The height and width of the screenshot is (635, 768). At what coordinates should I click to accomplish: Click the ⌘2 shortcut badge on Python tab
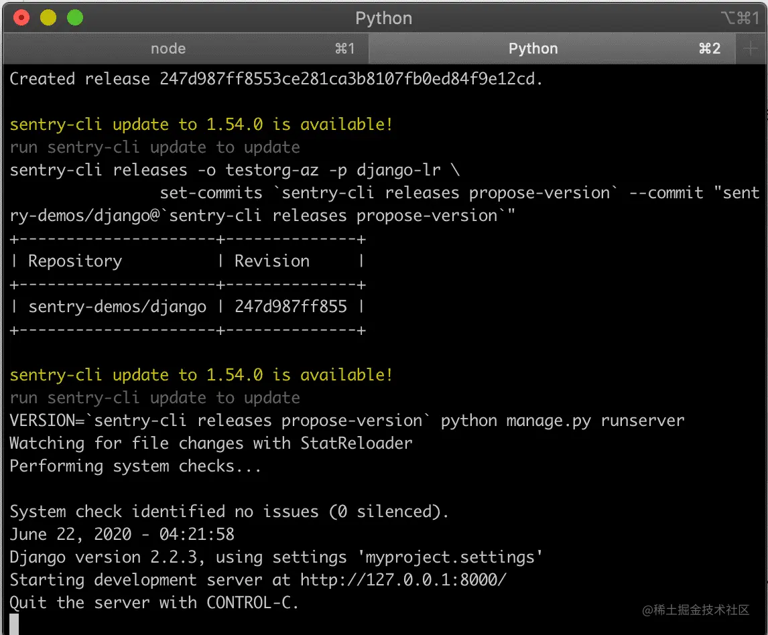pos(709,48)
